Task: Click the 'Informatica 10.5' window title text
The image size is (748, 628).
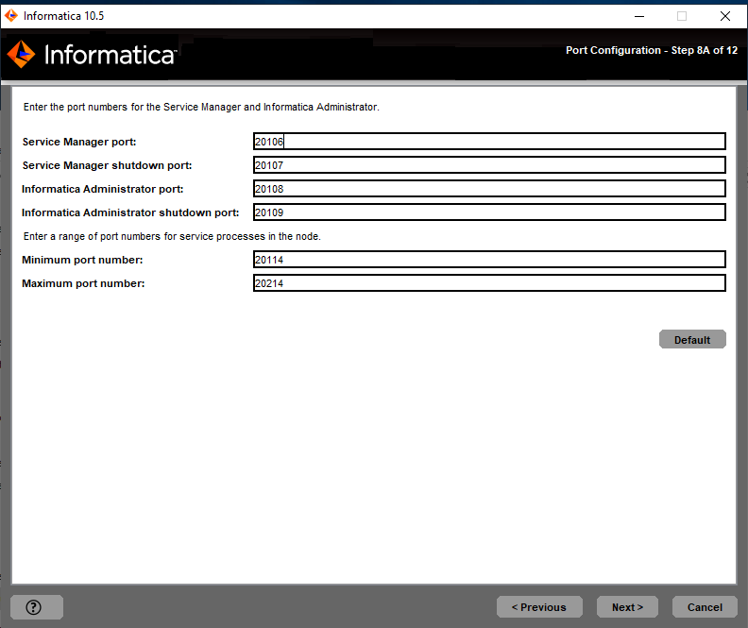Action: click(63, 16)
